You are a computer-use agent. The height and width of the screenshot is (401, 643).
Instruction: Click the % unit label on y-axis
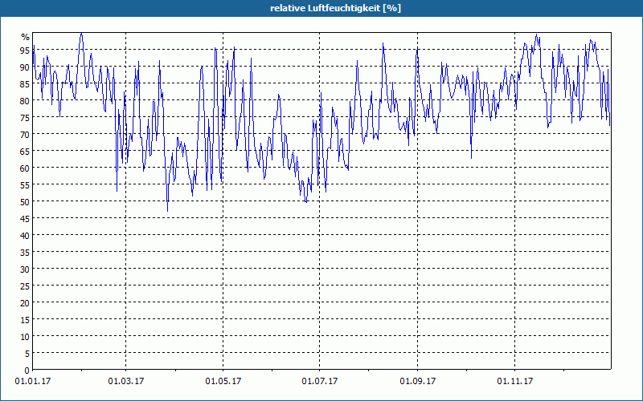[x=26, y=37]
